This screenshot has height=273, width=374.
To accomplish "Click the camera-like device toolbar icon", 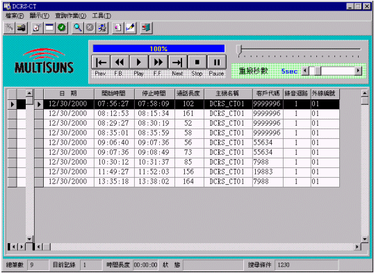I will [22, 28].
